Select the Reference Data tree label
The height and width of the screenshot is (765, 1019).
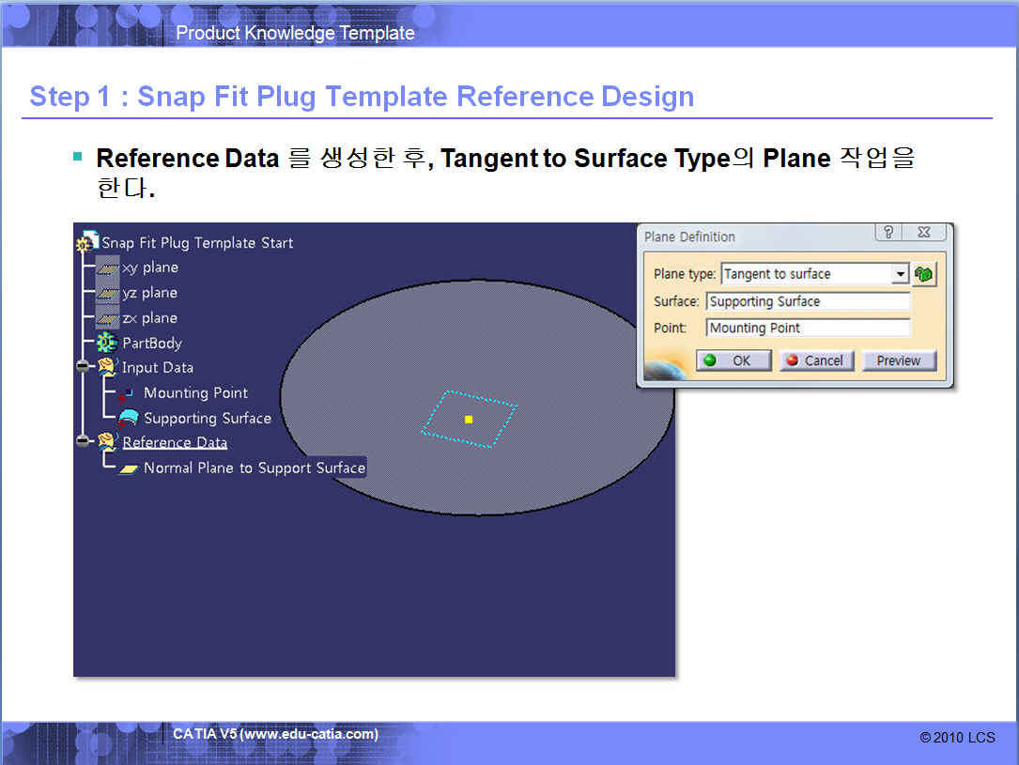[175, 443]
